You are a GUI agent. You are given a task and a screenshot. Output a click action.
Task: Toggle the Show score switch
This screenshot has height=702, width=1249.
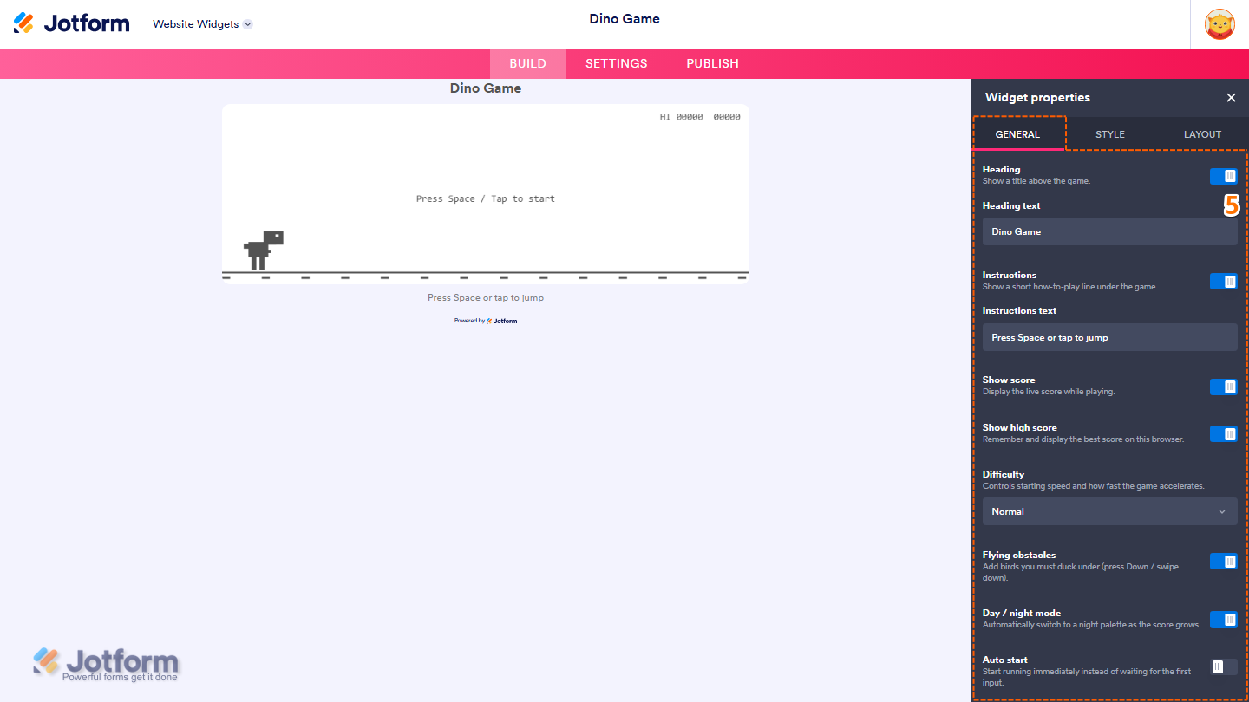click(1224, 387)
